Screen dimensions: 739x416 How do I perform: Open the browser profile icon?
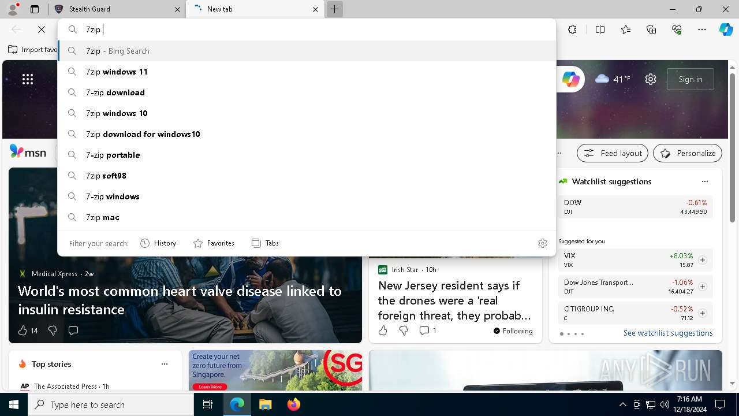pos(13,9)
